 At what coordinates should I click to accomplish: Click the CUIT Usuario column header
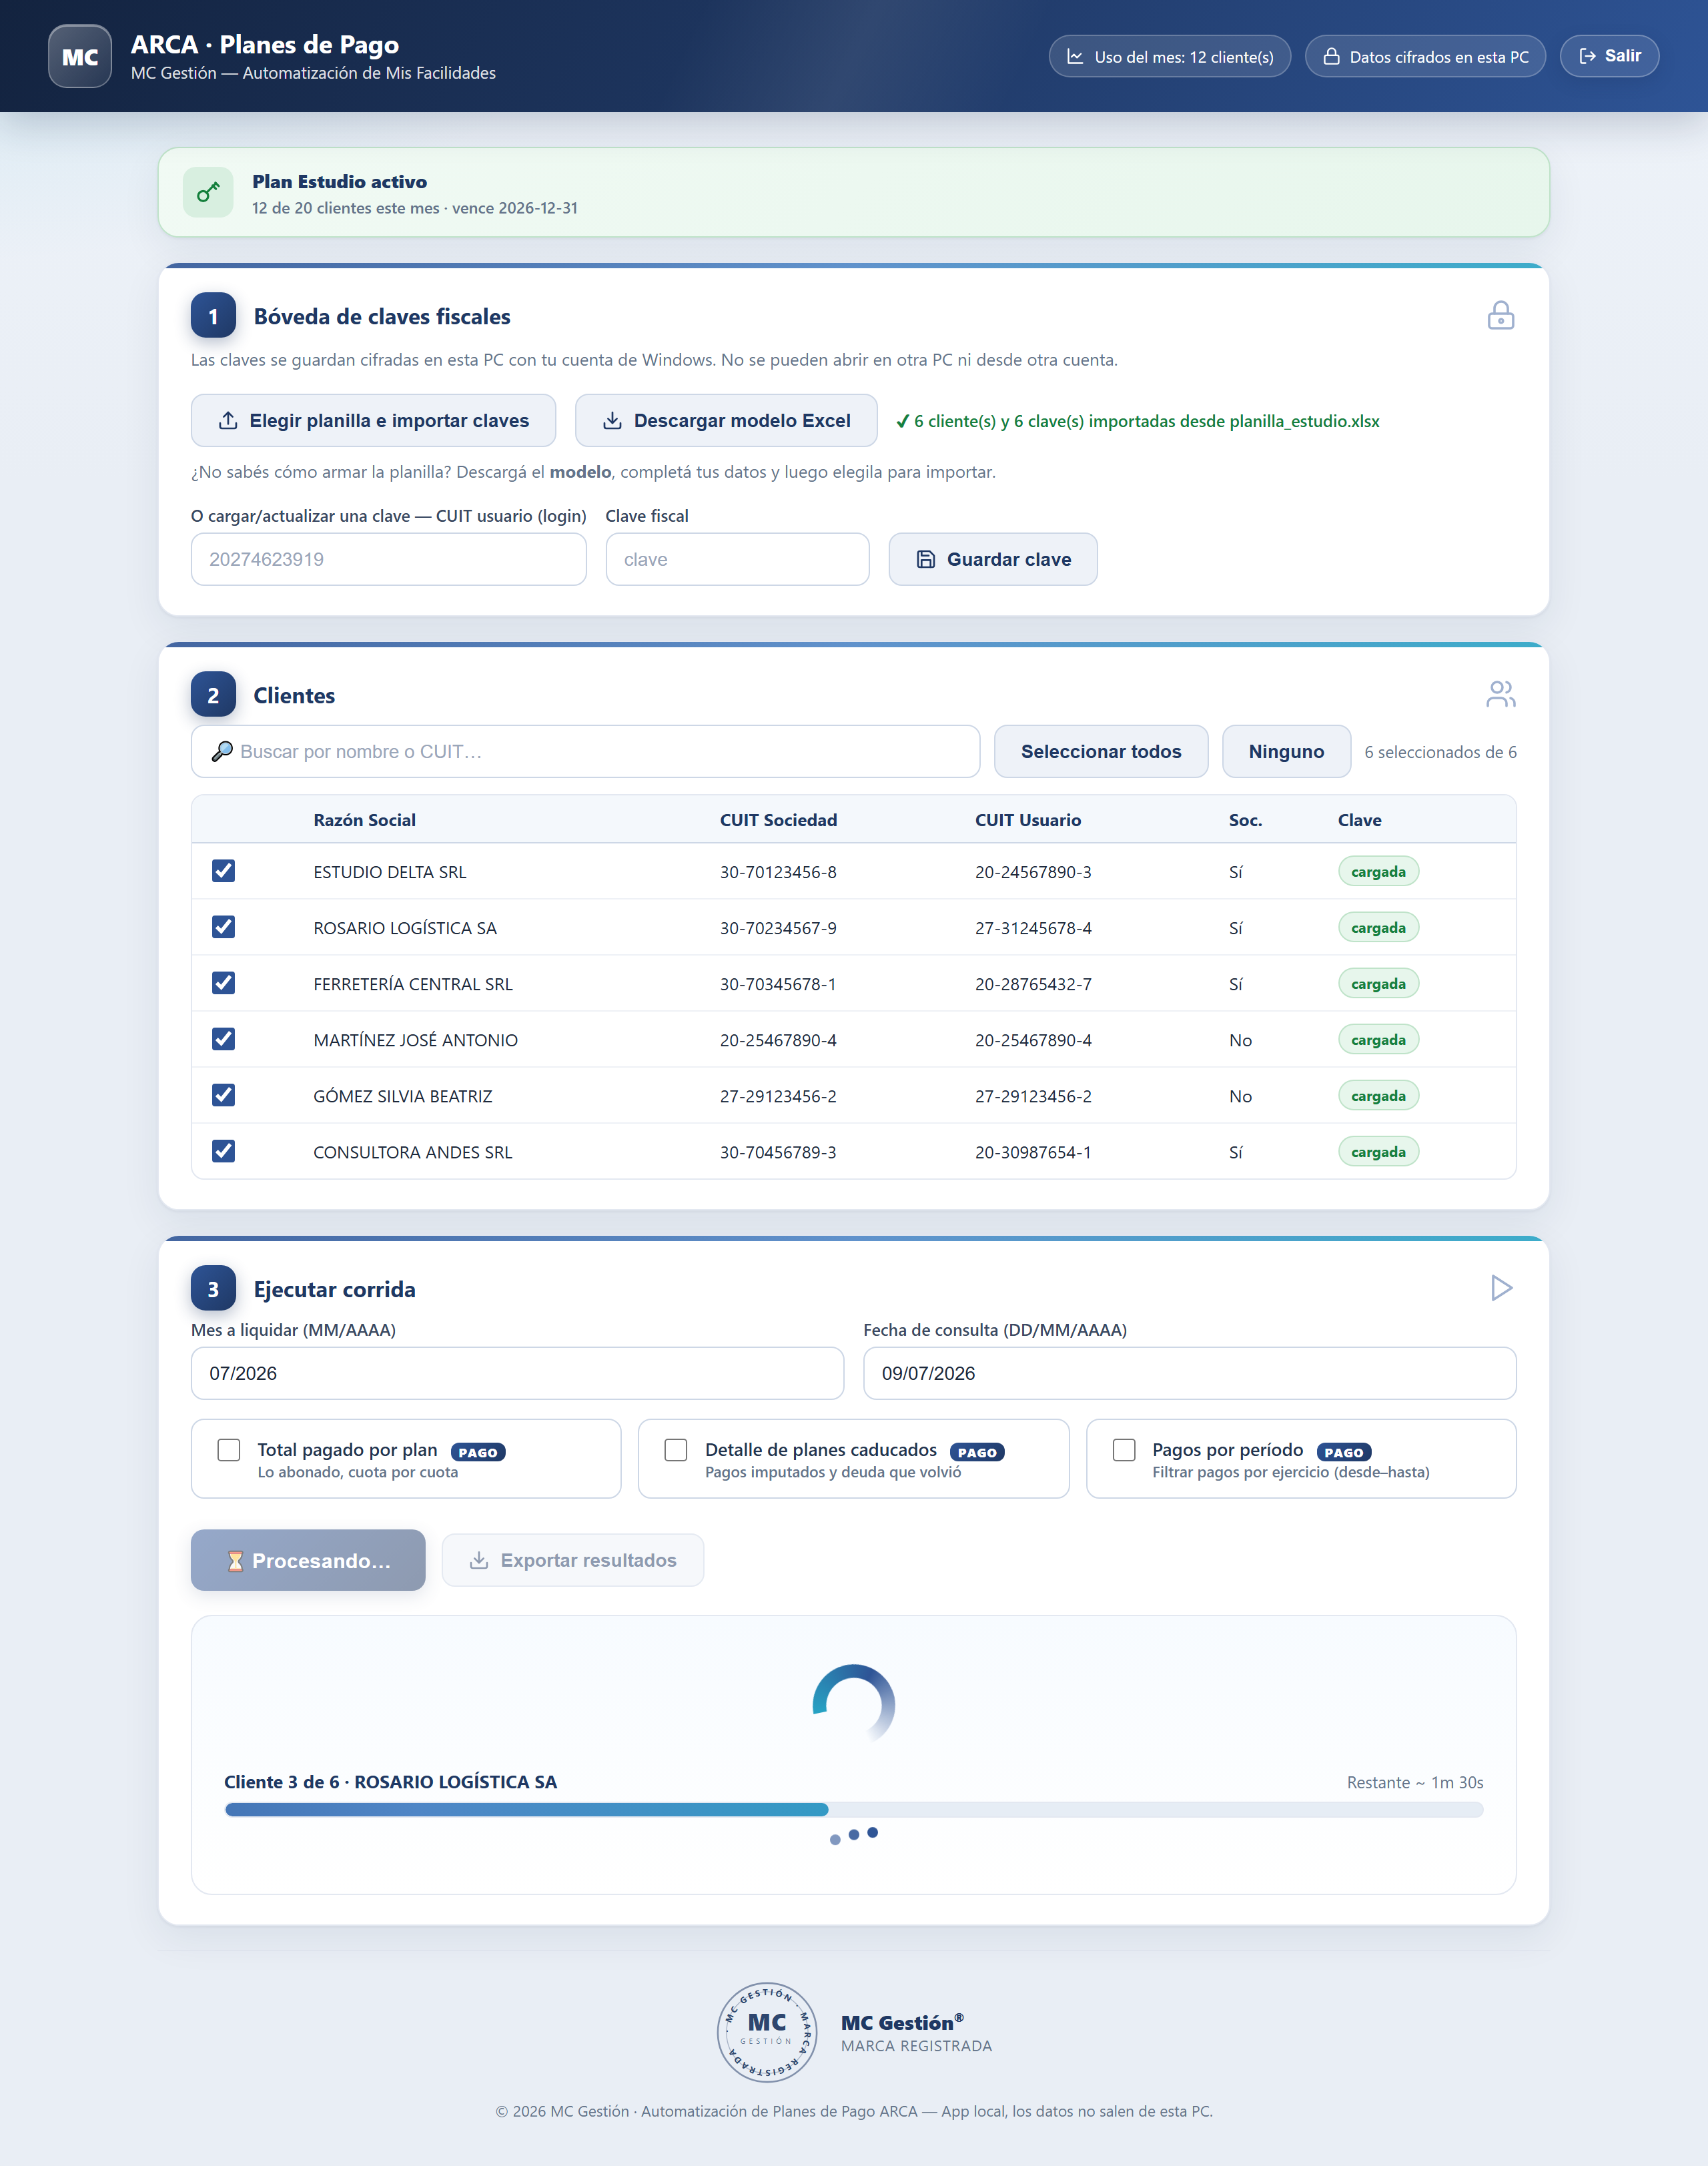point(1028,820)
